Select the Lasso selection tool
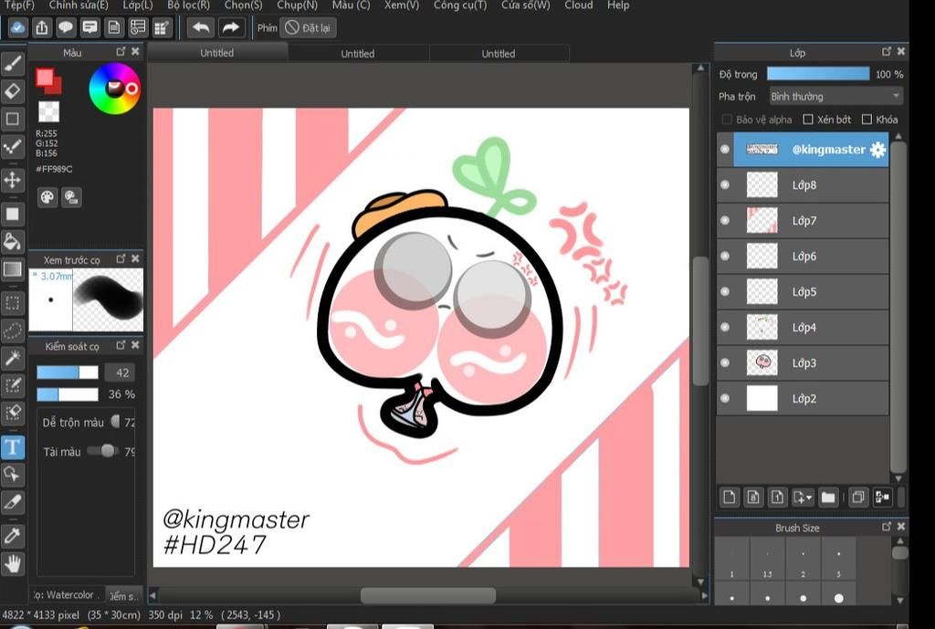Viewport: 935px width, 629px height. [13, 330]
